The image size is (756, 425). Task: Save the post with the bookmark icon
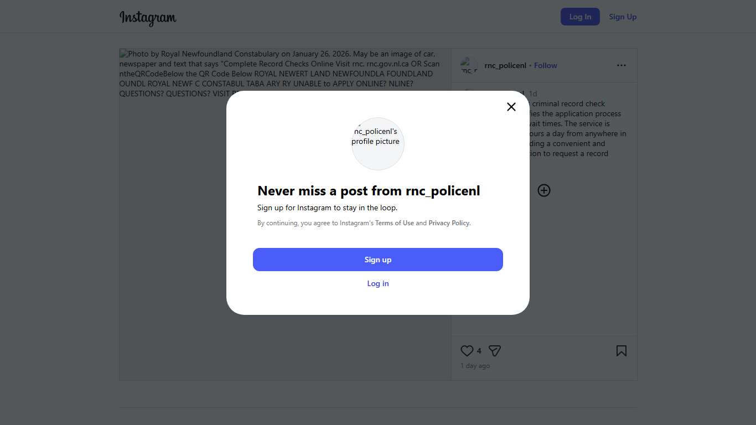click(x=622, y=351)
